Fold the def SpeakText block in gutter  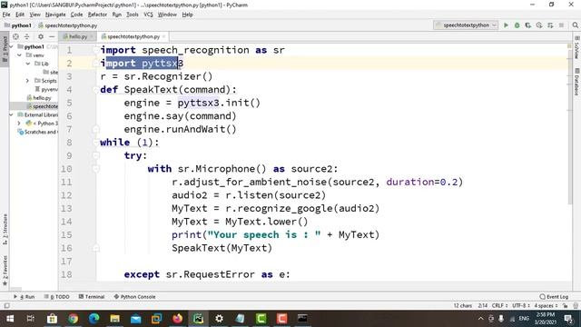[96, 90]
